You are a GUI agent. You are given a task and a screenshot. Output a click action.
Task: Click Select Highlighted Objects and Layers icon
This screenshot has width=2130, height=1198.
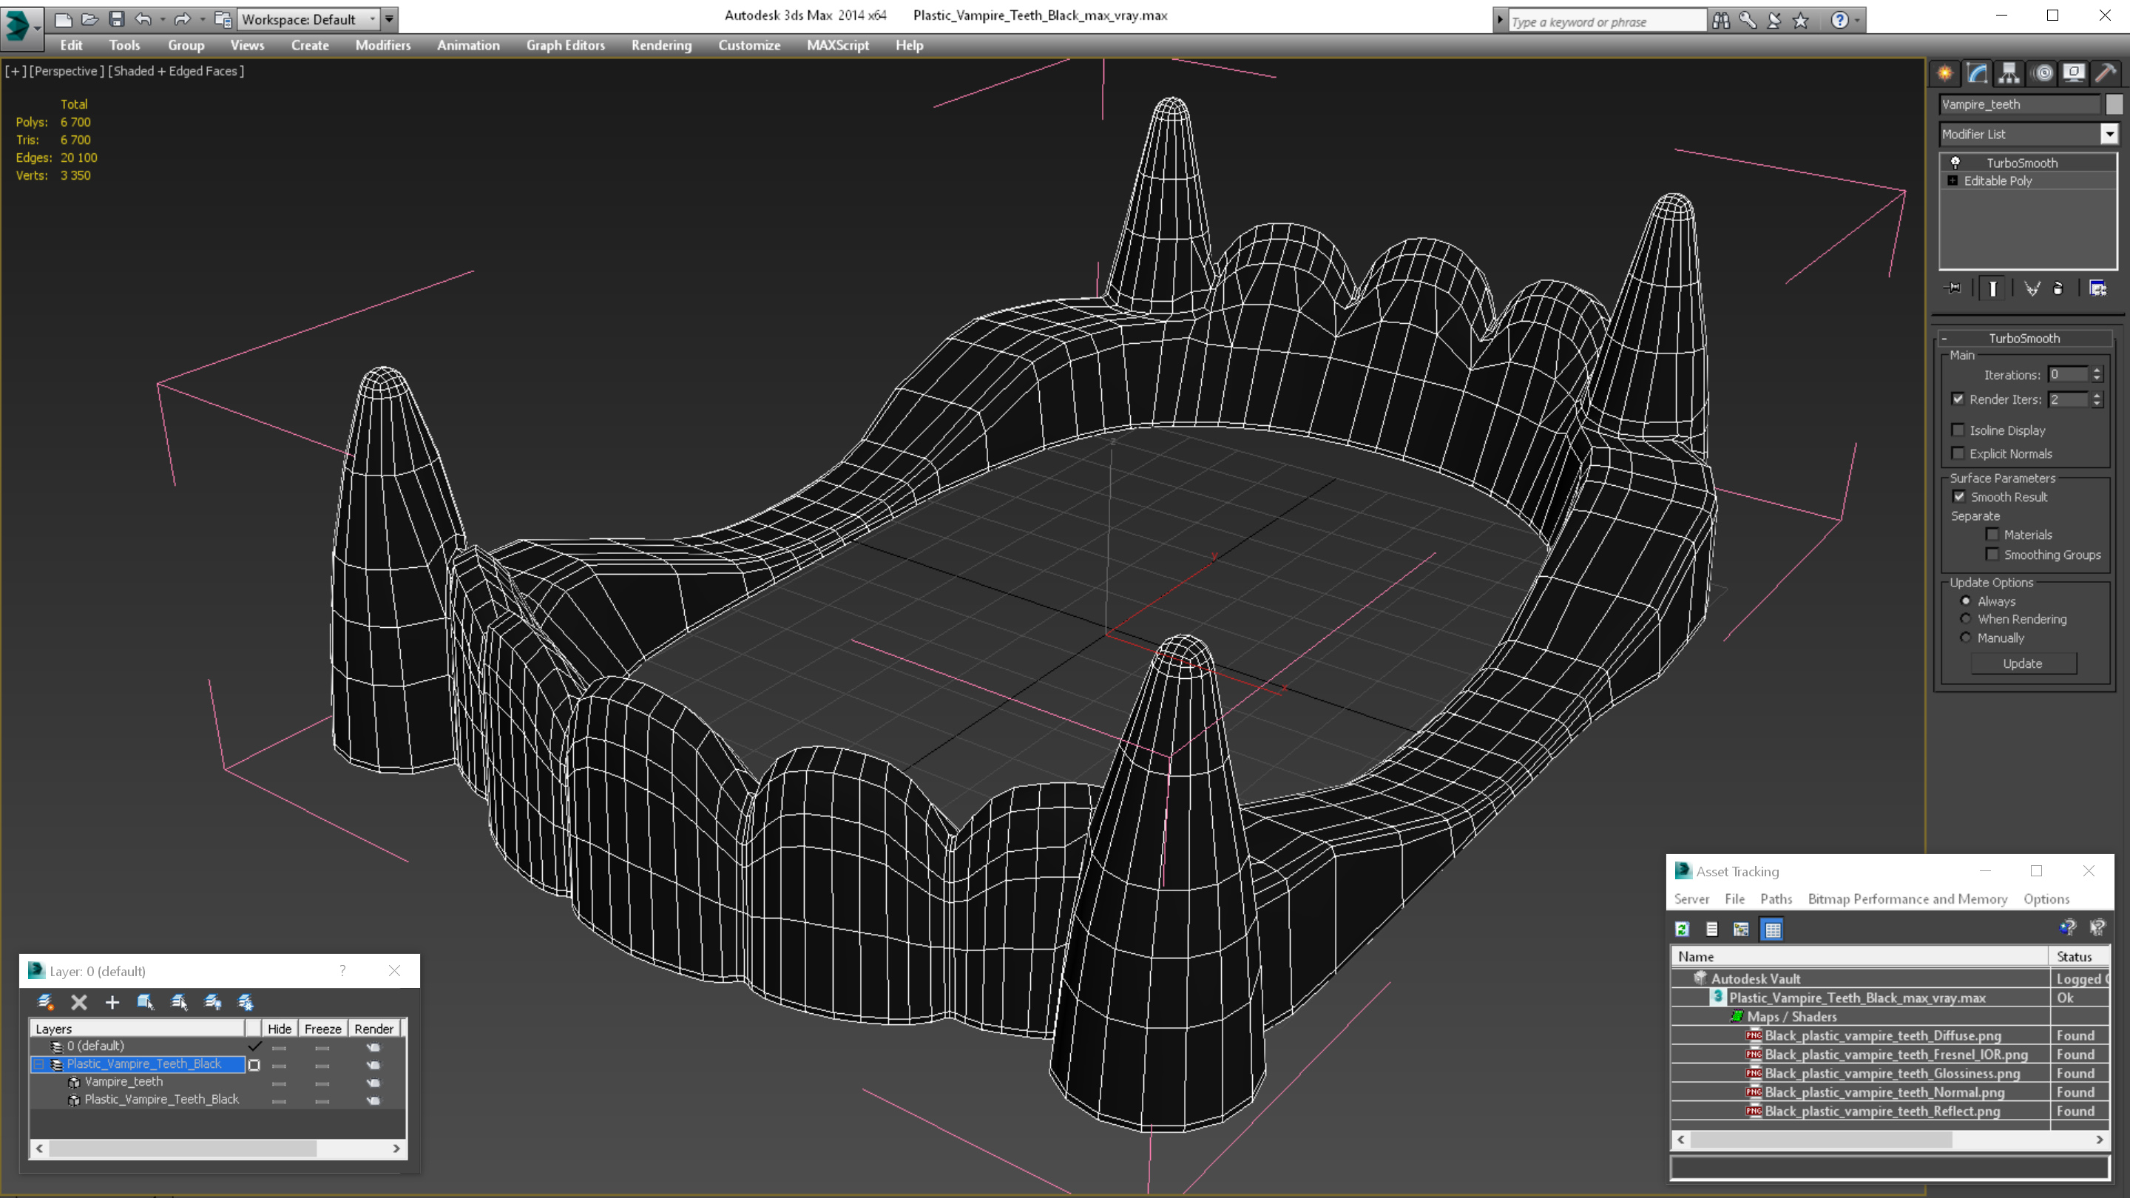click(x=146, y=1002)
